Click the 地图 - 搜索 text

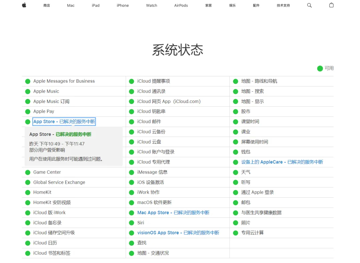tap(253, 91)
